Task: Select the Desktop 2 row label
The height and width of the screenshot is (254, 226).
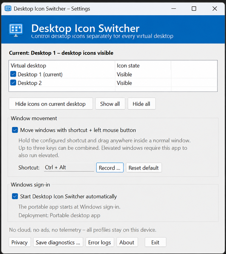Action: [x=30, y=83]
